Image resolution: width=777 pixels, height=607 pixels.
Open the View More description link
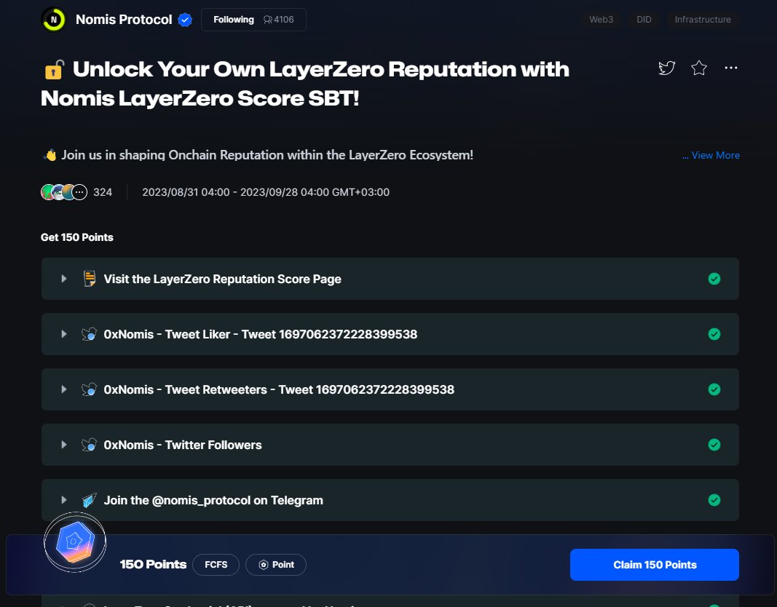[x=711, y=156]
